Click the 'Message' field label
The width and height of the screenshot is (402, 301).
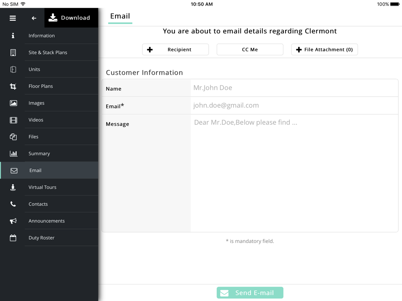pos(117,124)
